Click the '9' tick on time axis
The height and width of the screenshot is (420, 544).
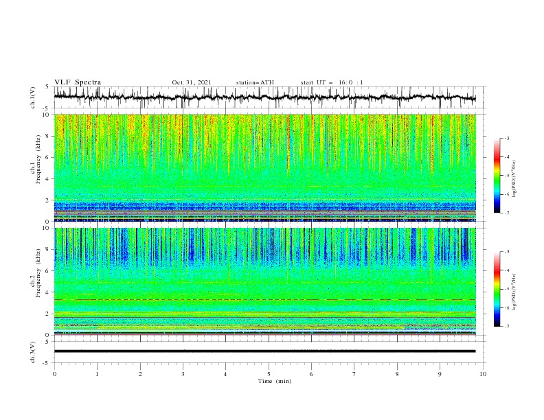[440, 374]
